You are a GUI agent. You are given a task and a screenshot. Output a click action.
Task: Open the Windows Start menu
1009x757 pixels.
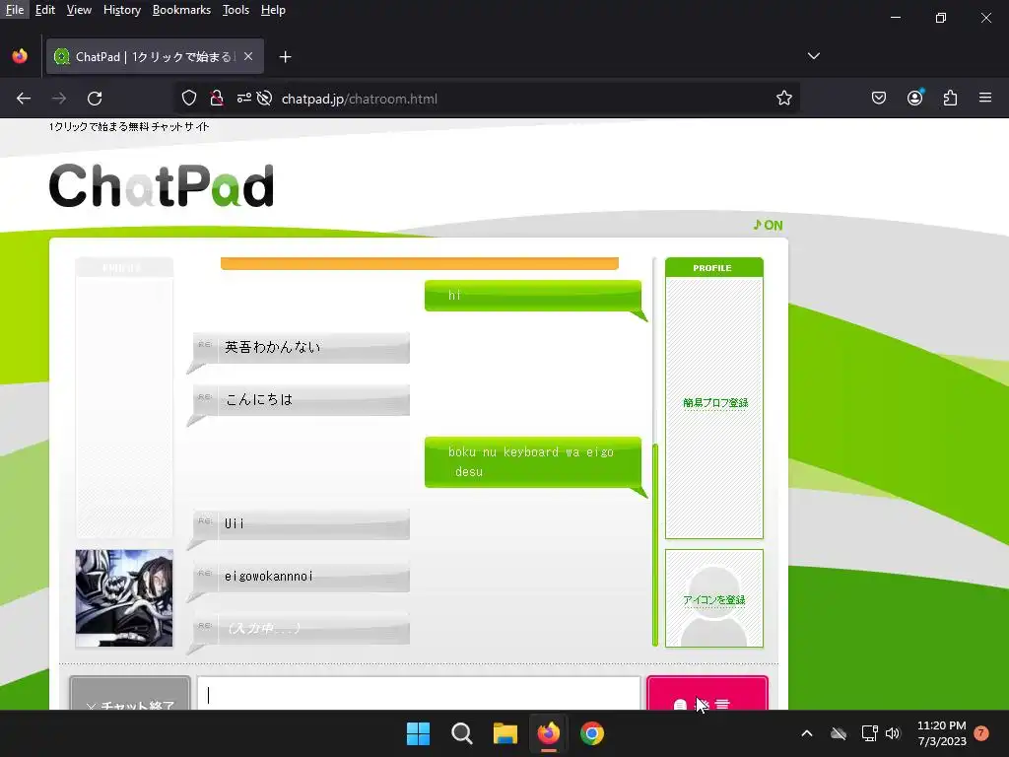pyautogui.click(x=418, y=733)
